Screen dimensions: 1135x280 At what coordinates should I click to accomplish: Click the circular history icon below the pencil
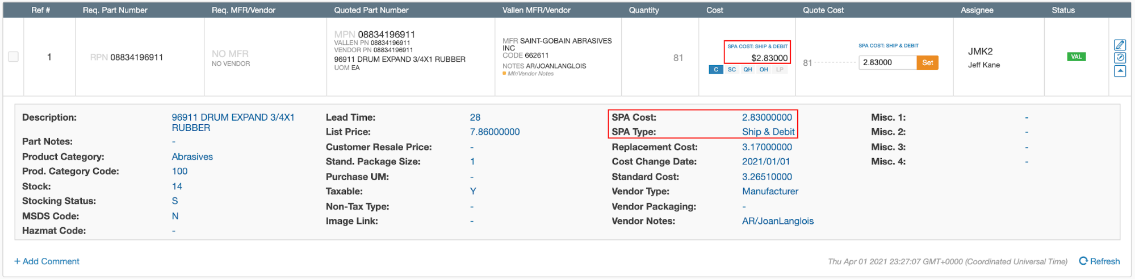click(x=1120, y=58)
